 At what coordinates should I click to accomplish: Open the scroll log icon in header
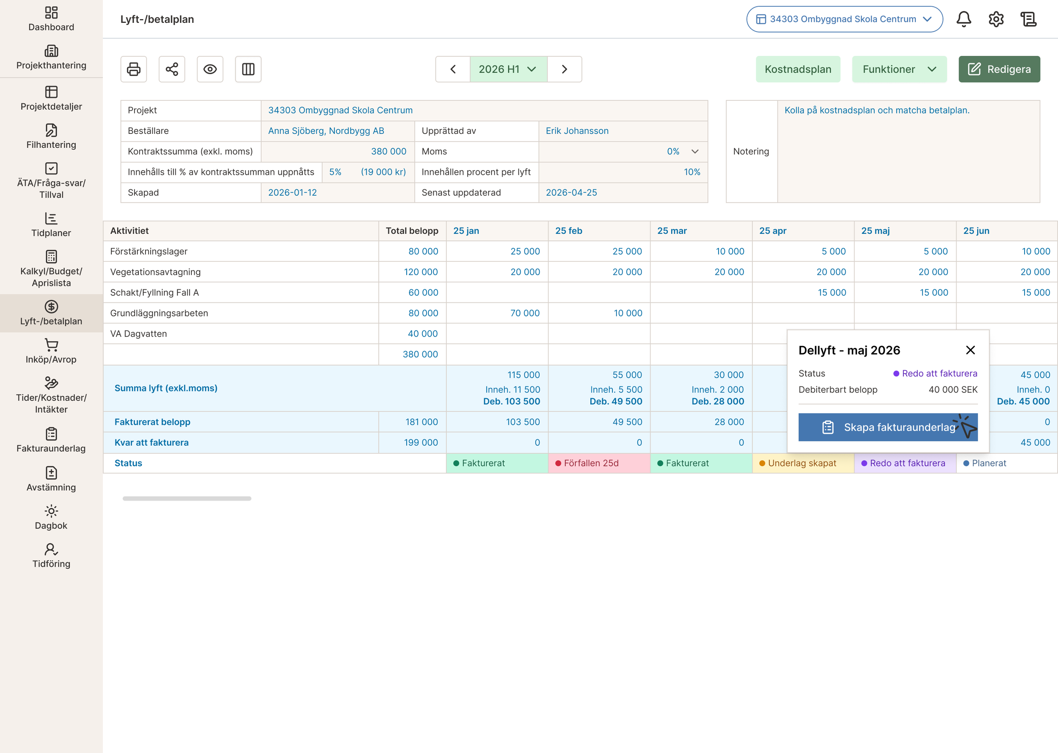click(x=1028, y=19)
